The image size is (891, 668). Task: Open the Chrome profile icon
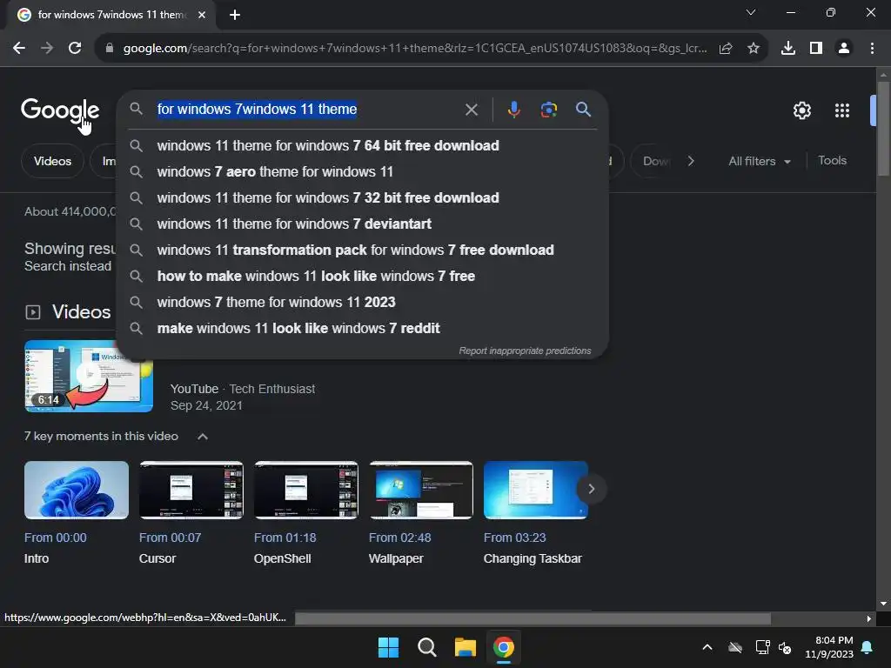click(844, 49)
